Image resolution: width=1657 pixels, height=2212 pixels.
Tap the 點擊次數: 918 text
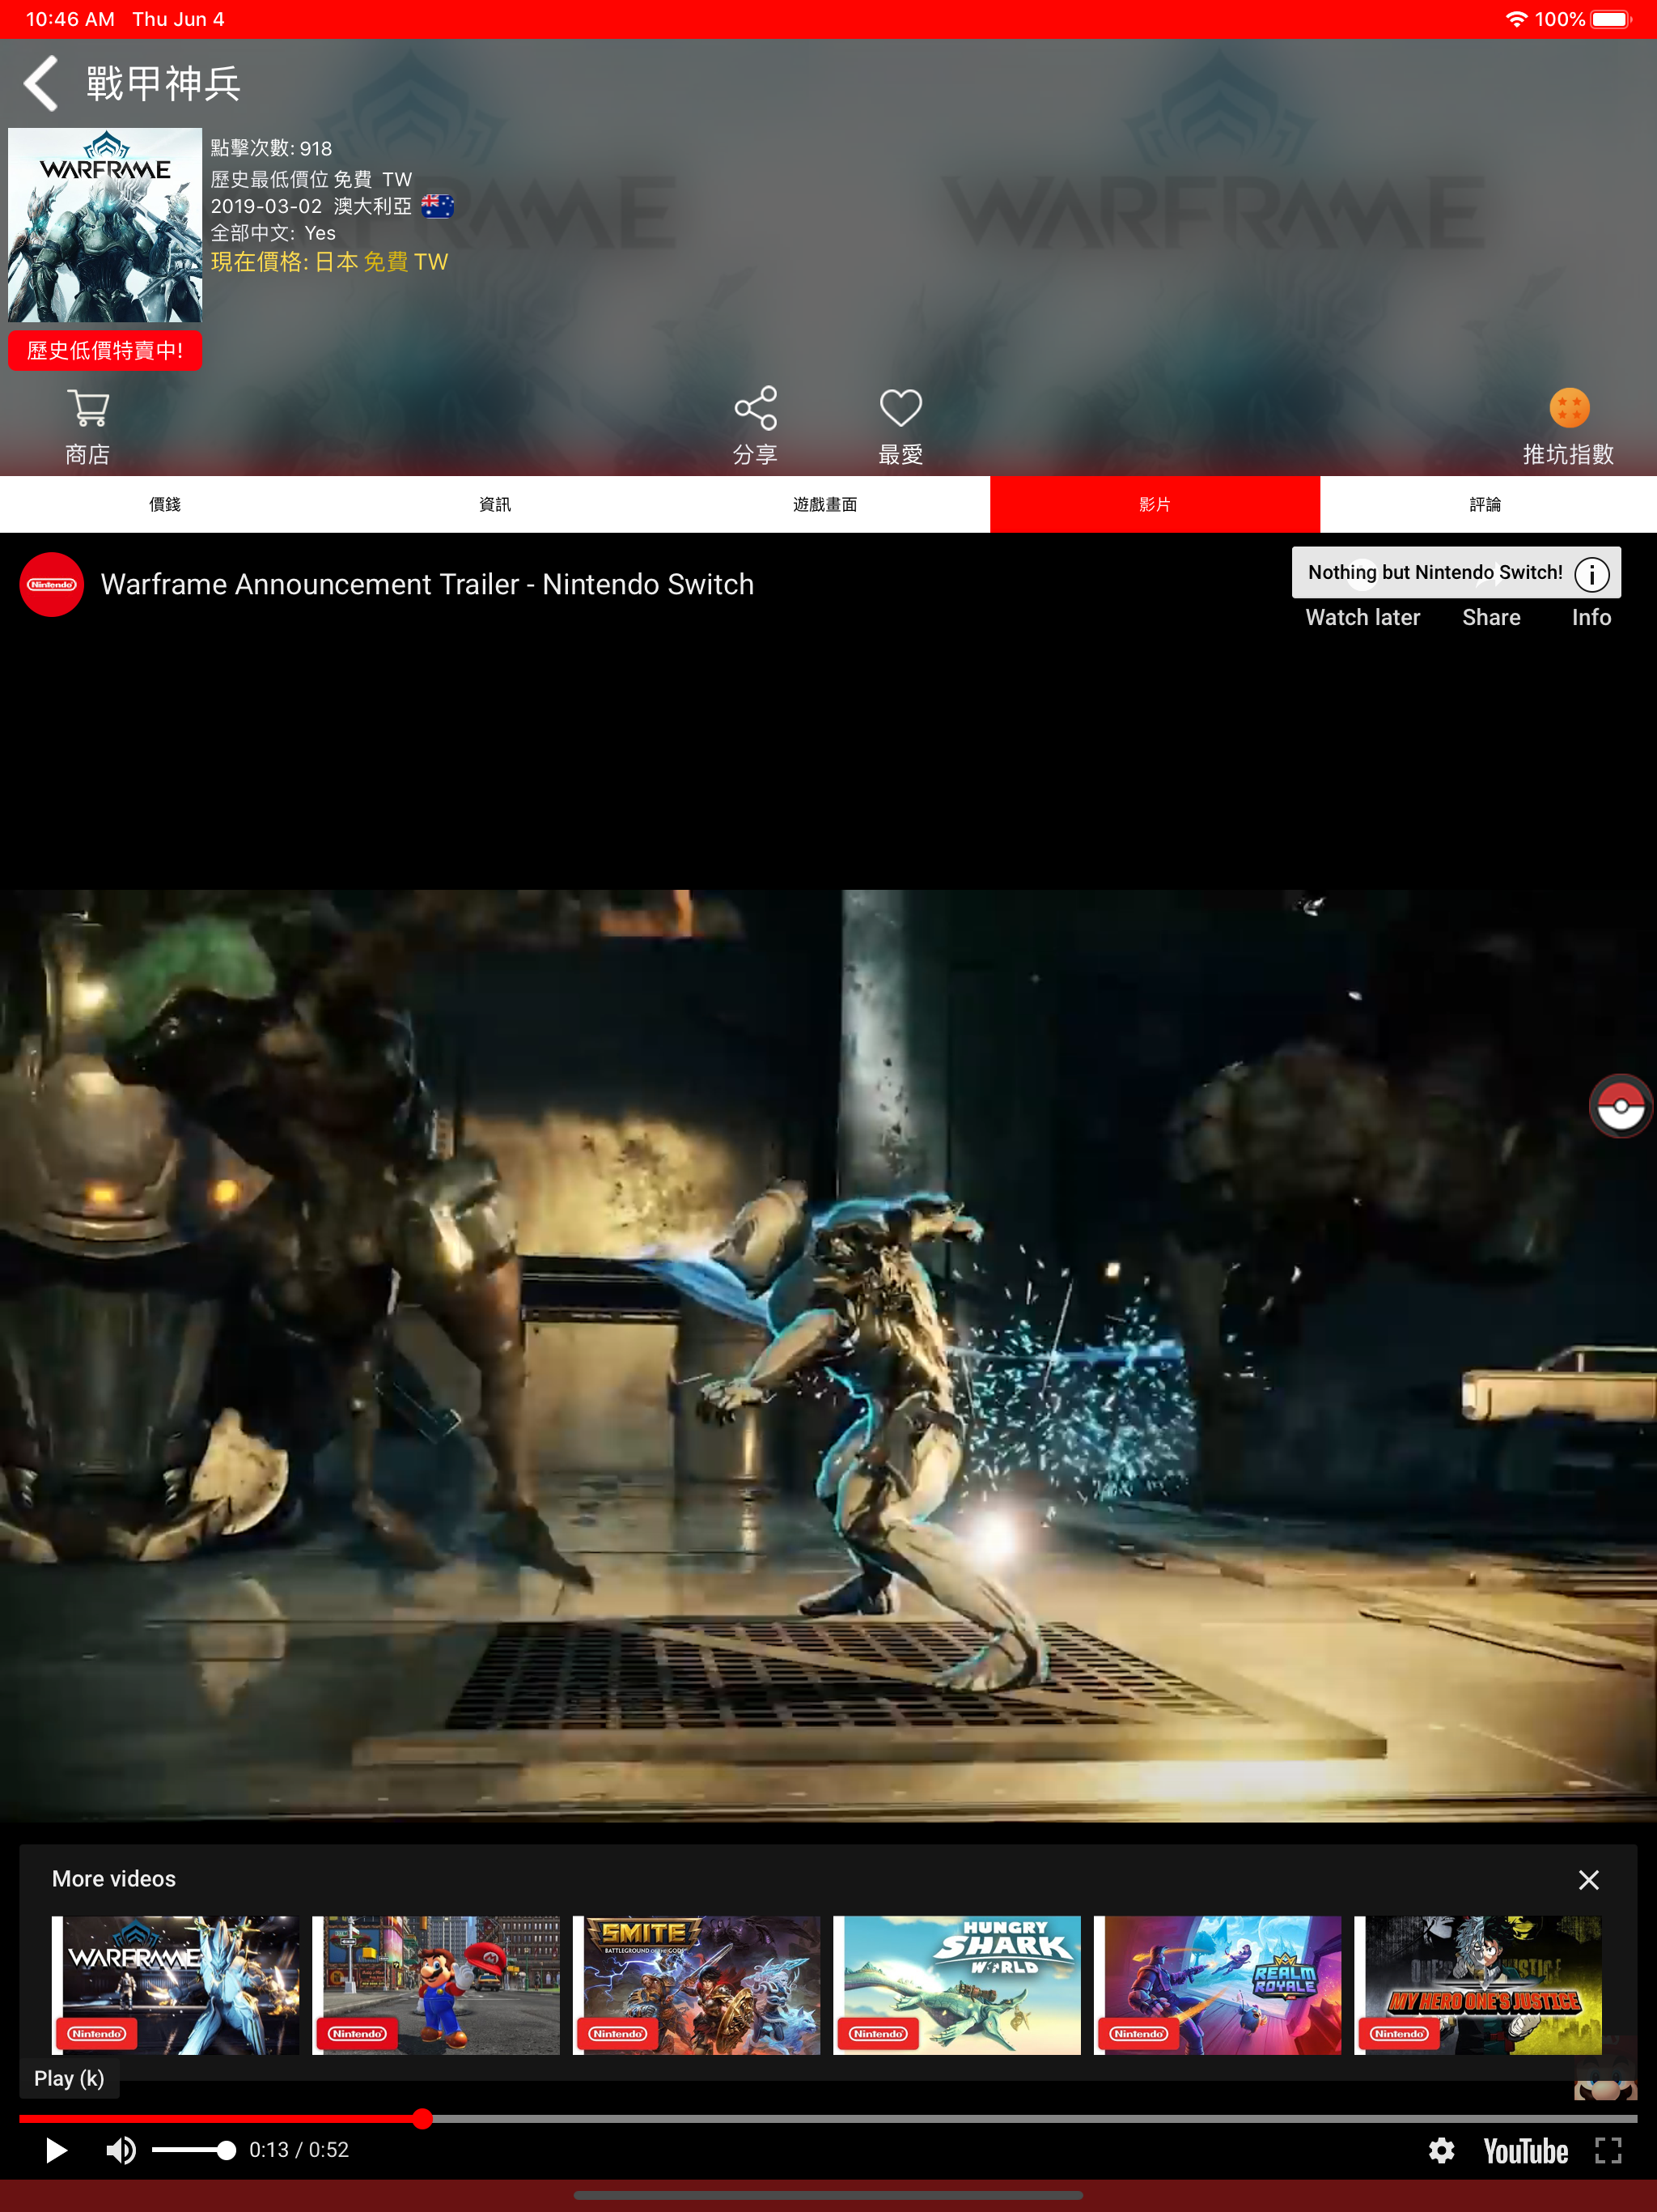[271, 149]
